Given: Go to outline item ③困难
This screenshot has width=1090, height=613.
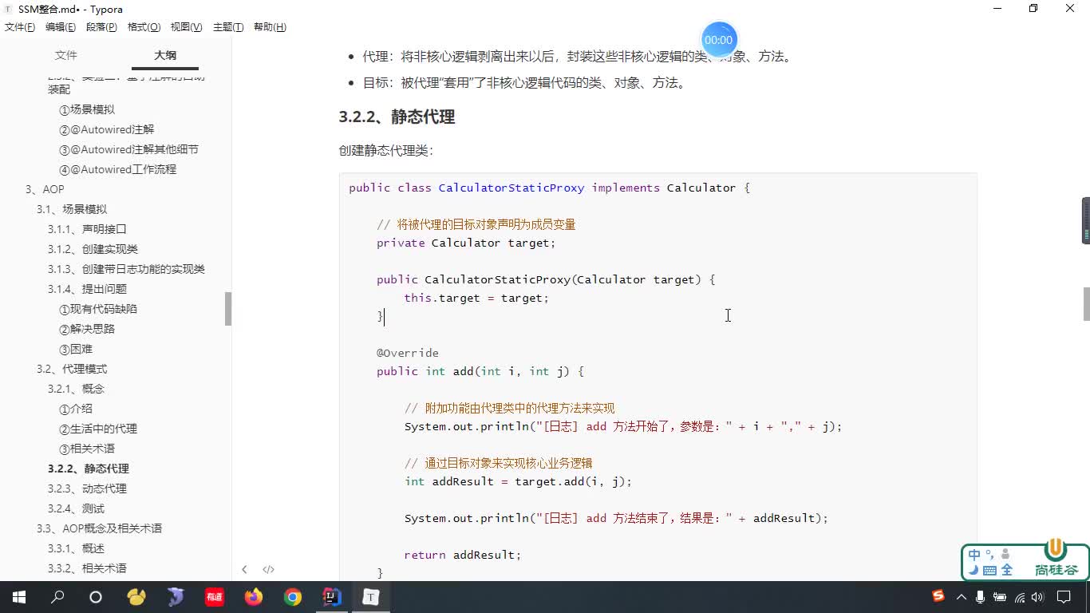Looking at the screenshot, I should tap(76, 349).
